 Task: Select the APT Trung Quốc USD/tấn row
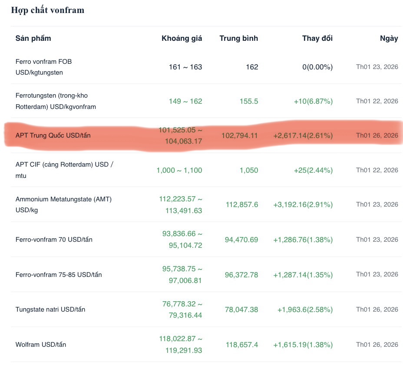click(53, 135)
